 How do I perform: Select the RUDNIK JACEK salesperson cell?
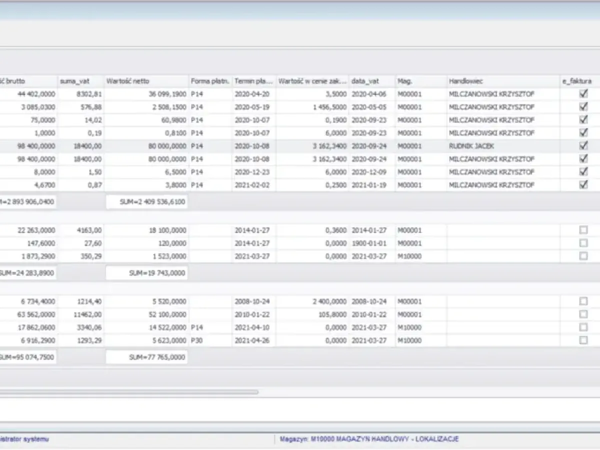(x=503, y=146)
